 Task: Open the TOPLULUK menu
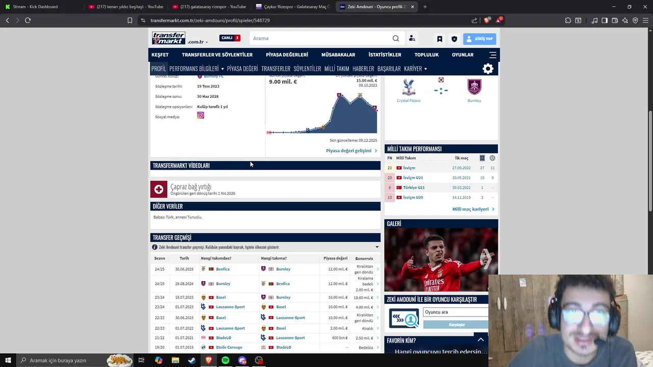(426, 55)
